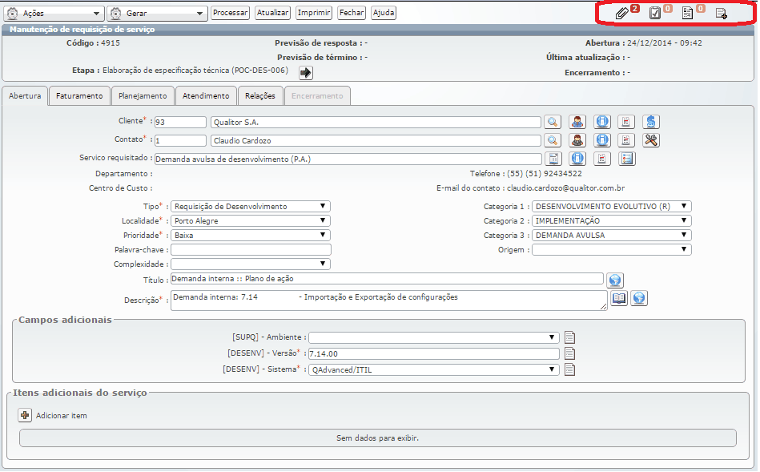Click the add document icon with plus

pos(721,13)
